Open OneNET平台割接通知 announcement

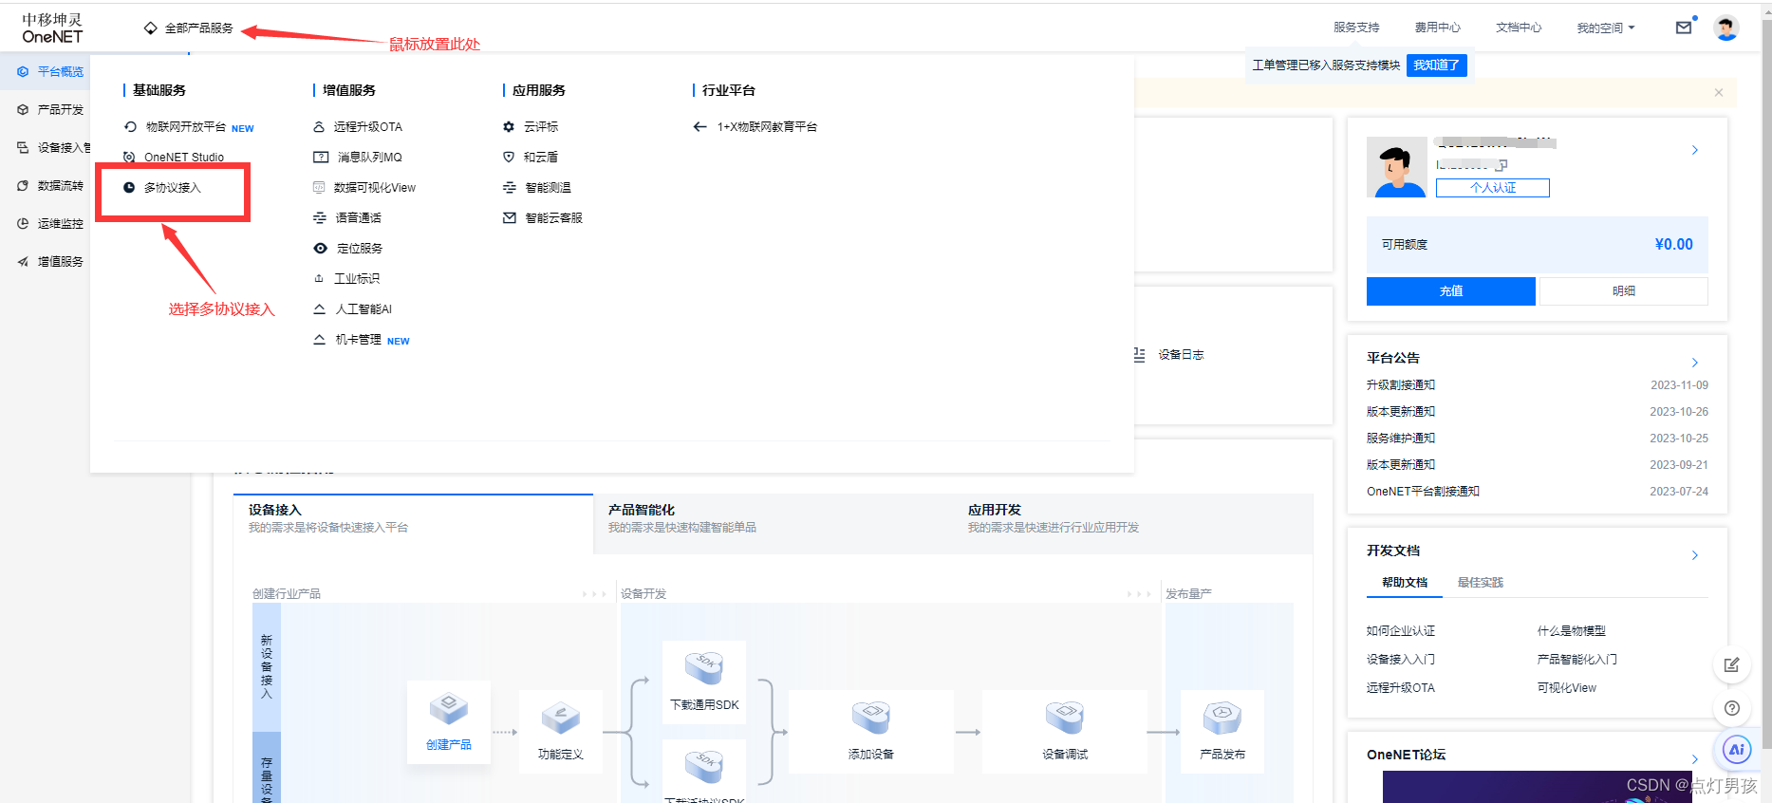(x=1424, y=492)
